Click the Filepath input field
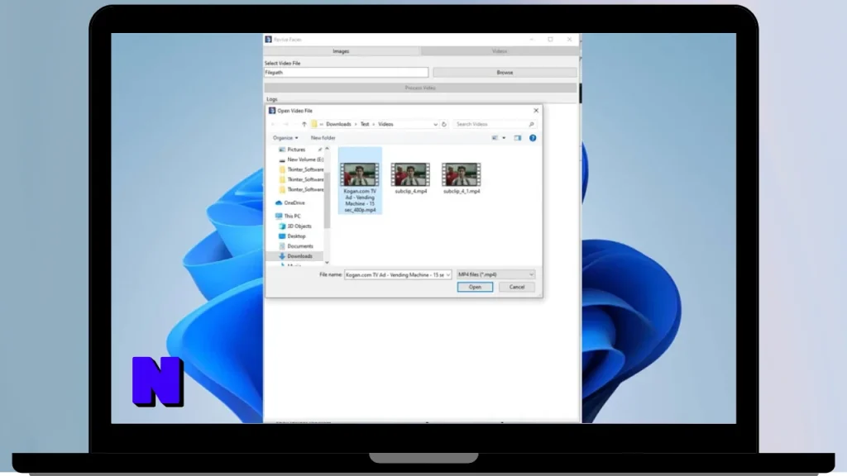 pyautogui.click(x=346, y=73)
